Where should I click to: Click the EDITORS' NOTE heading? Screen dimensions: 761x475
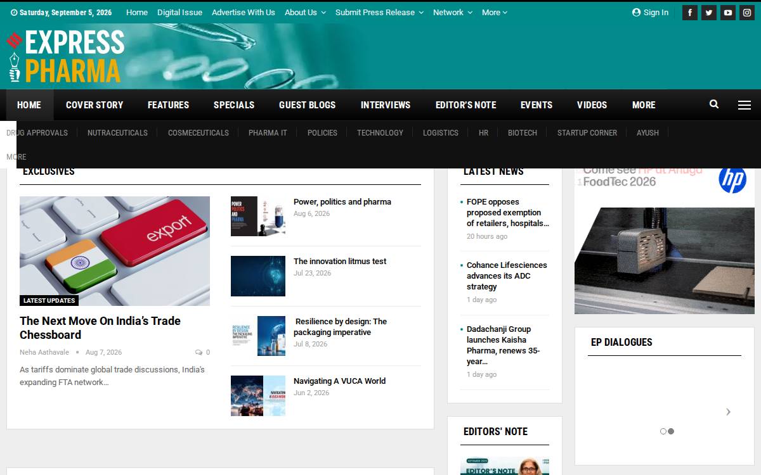(495, 431)
